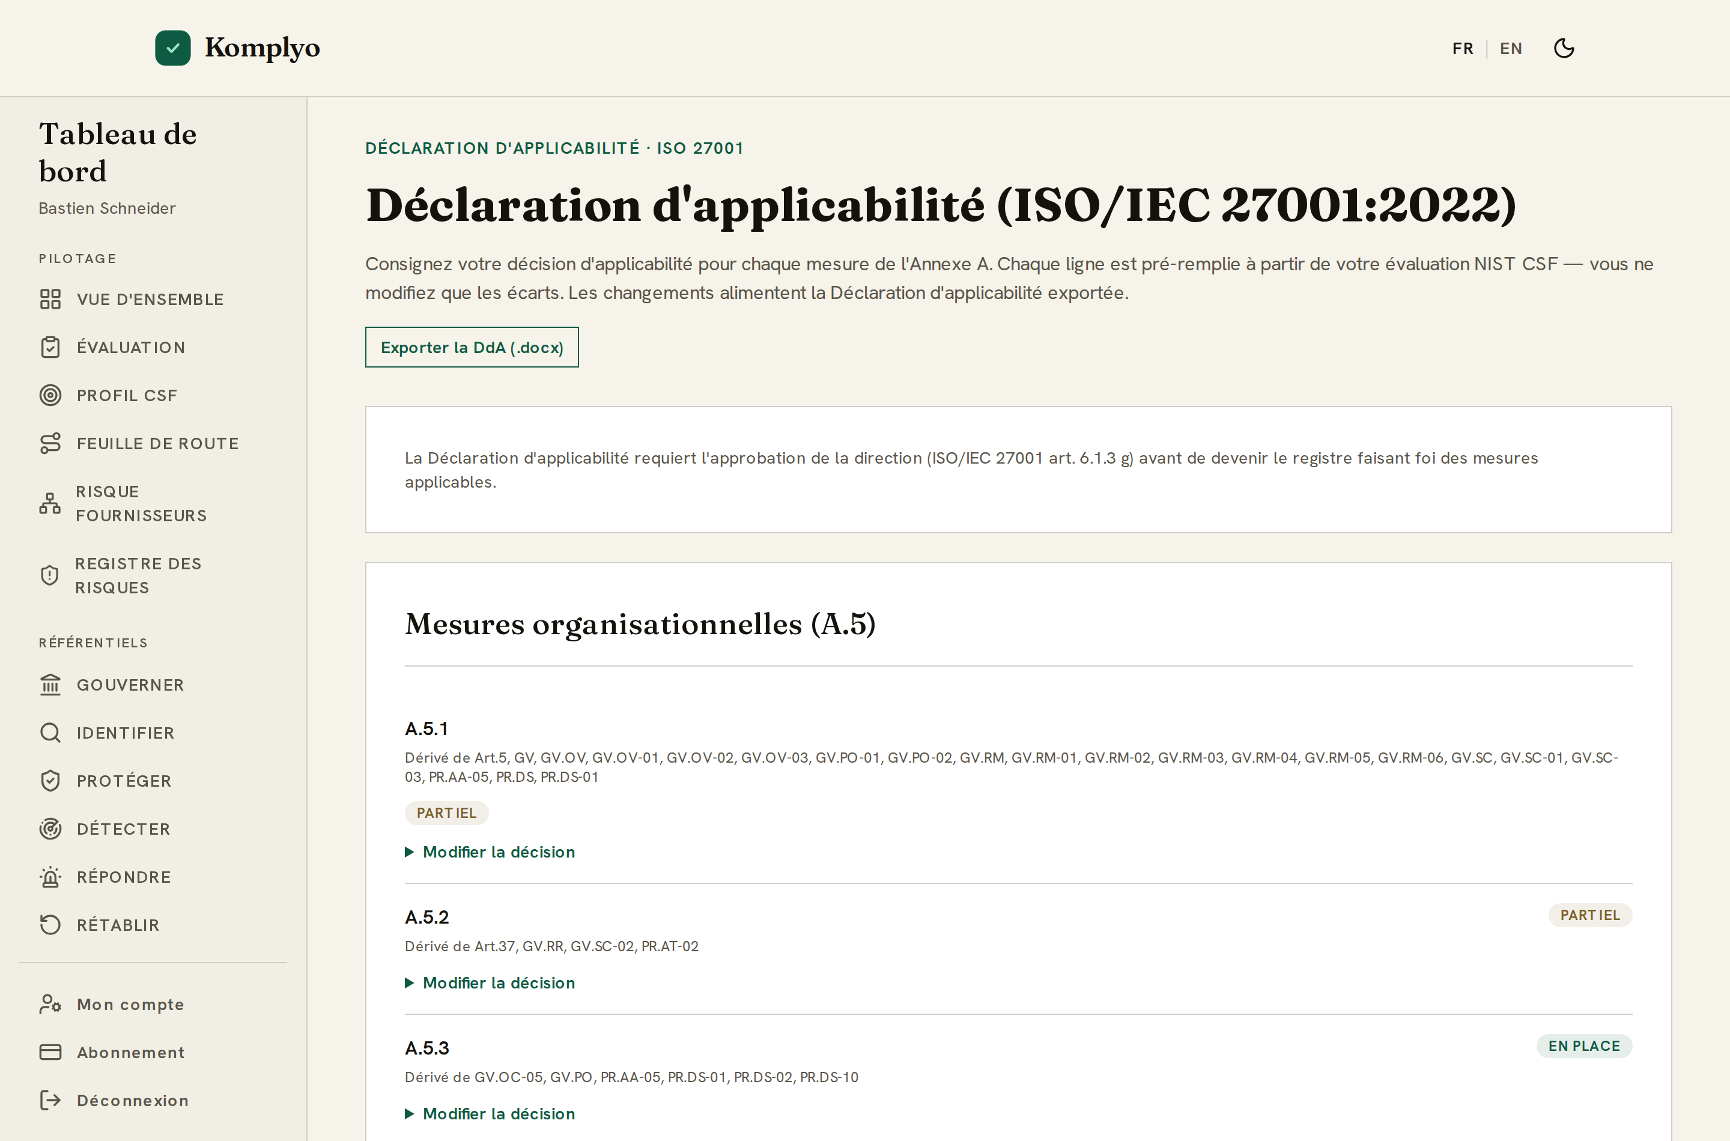The width and height of the screenshot is (1730, 1141).
Task: Click the Komplyo brand name
Action: 262,48
